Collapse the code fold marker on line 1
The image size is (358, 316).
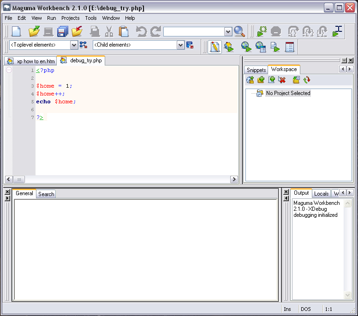click(x=9, y=70)
